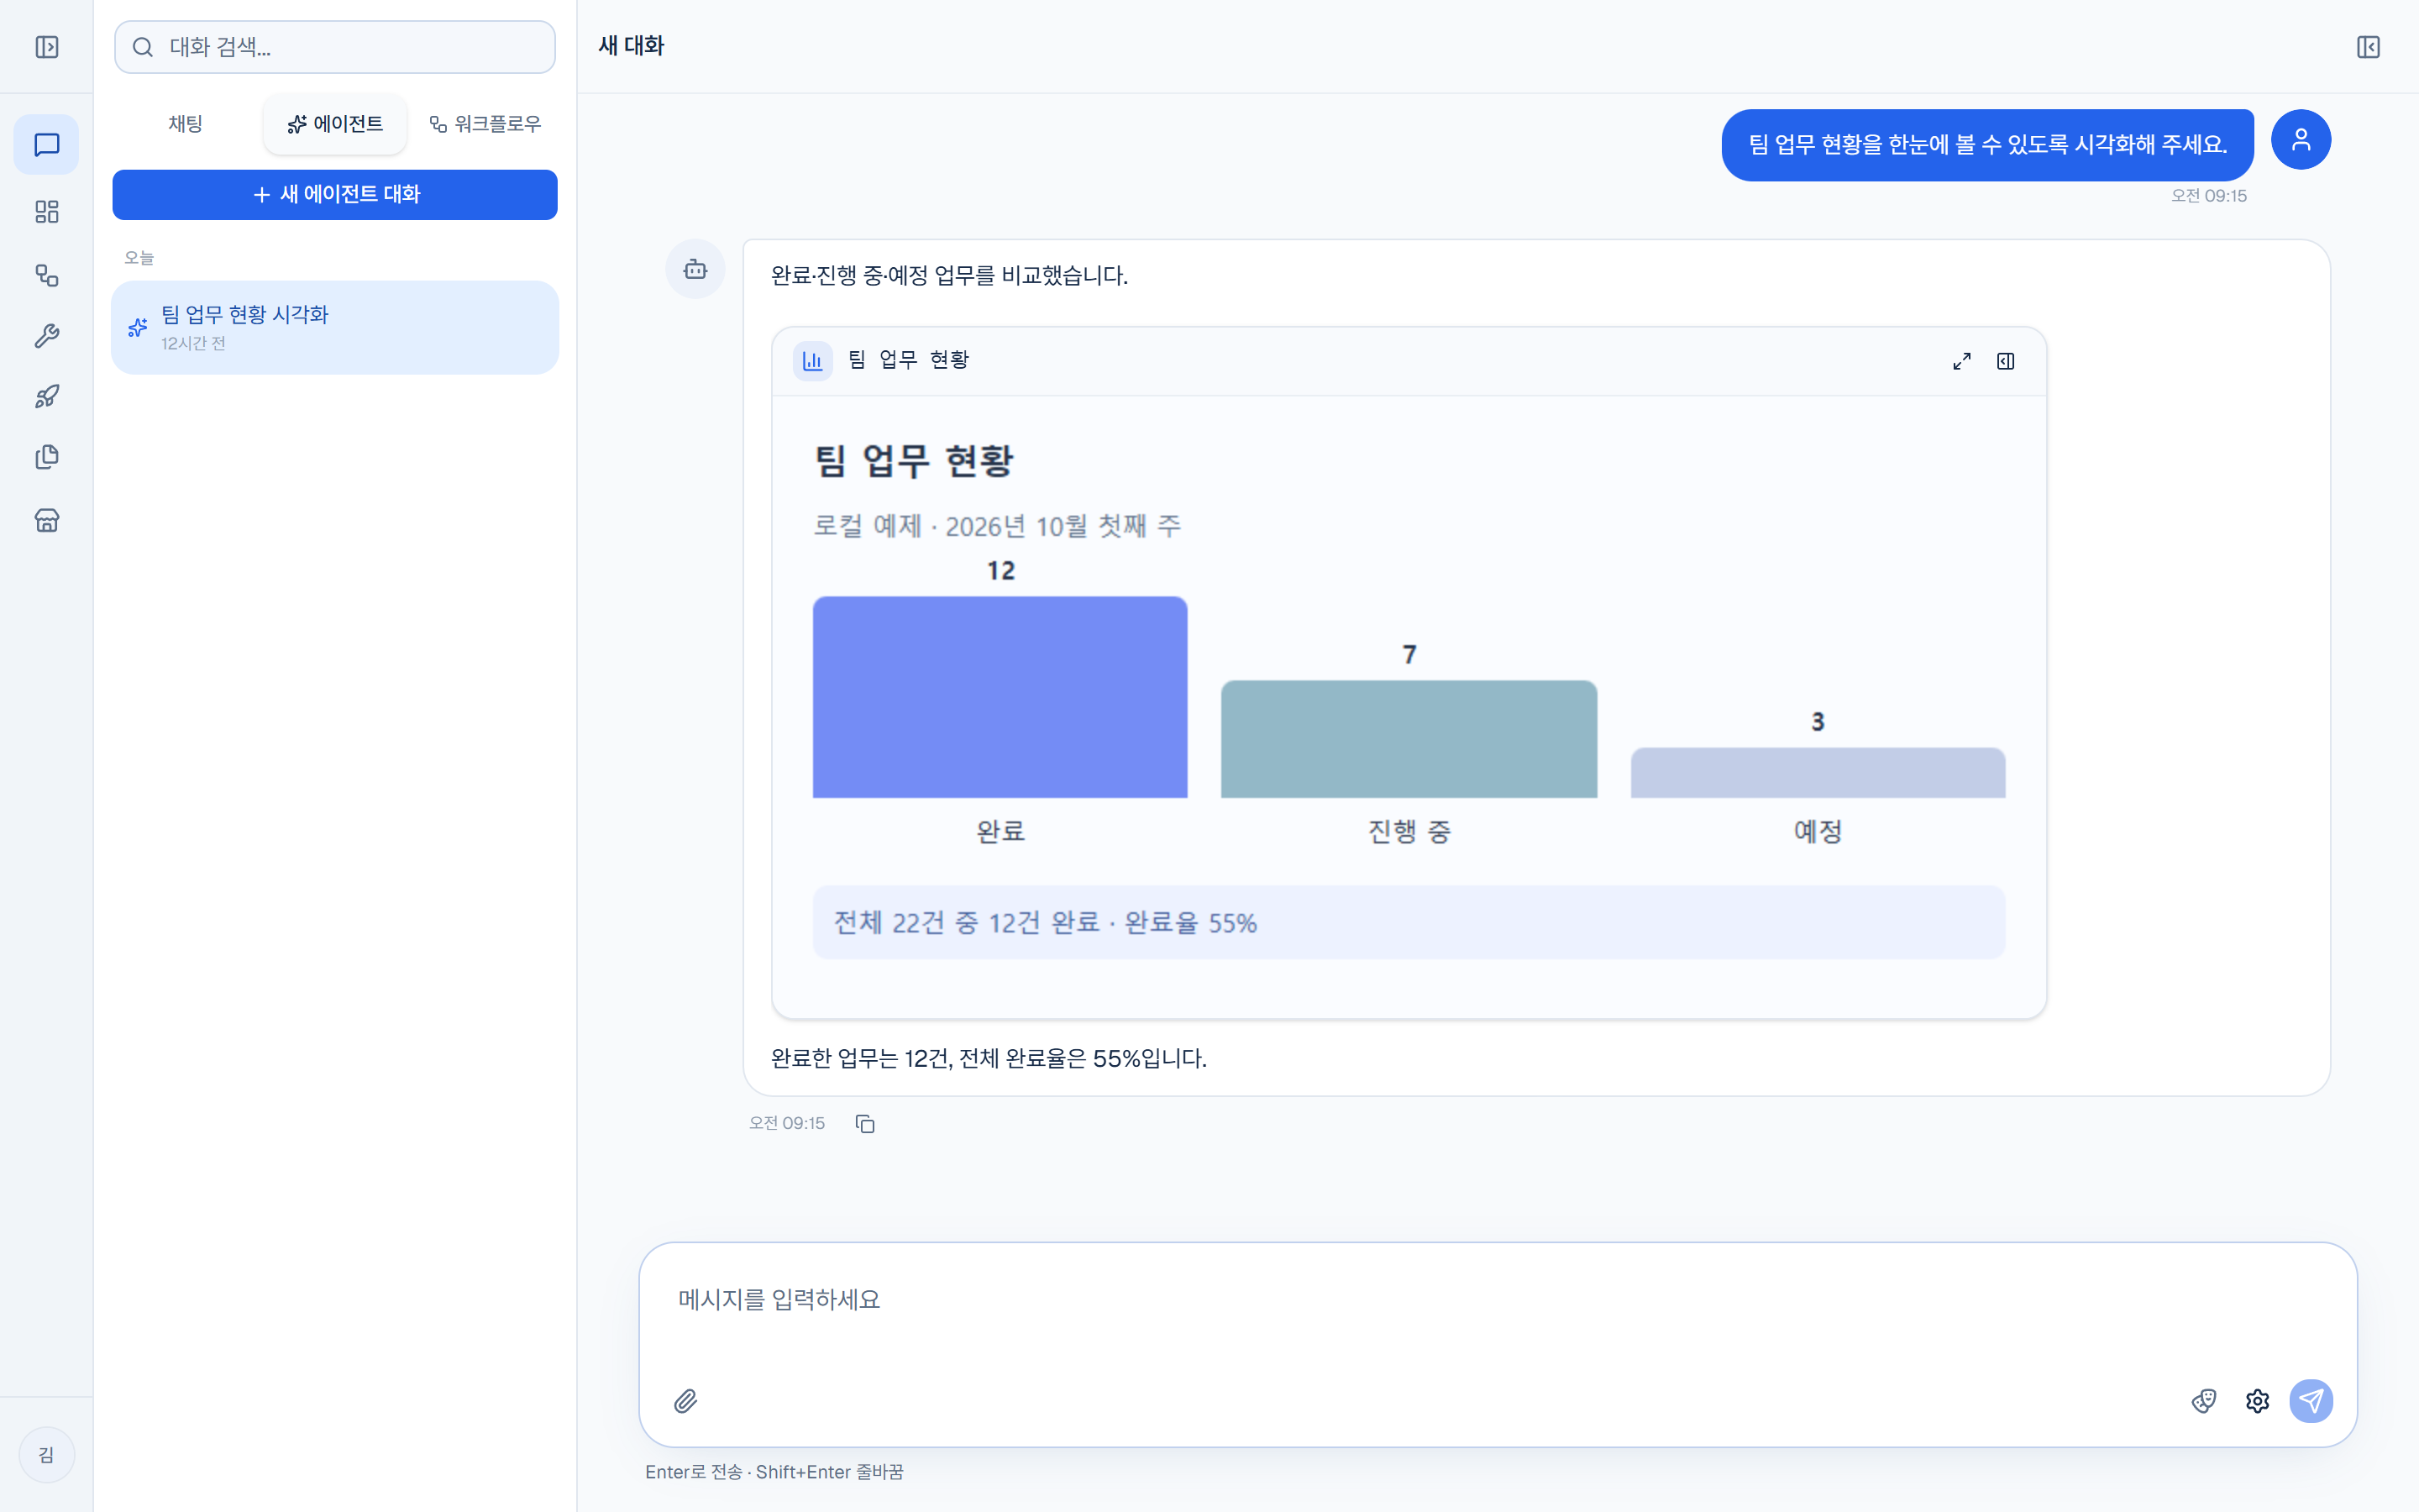The image size is (2419, 1512).
Task: Open the dashboard grid icon
Action: click(47, 211)
